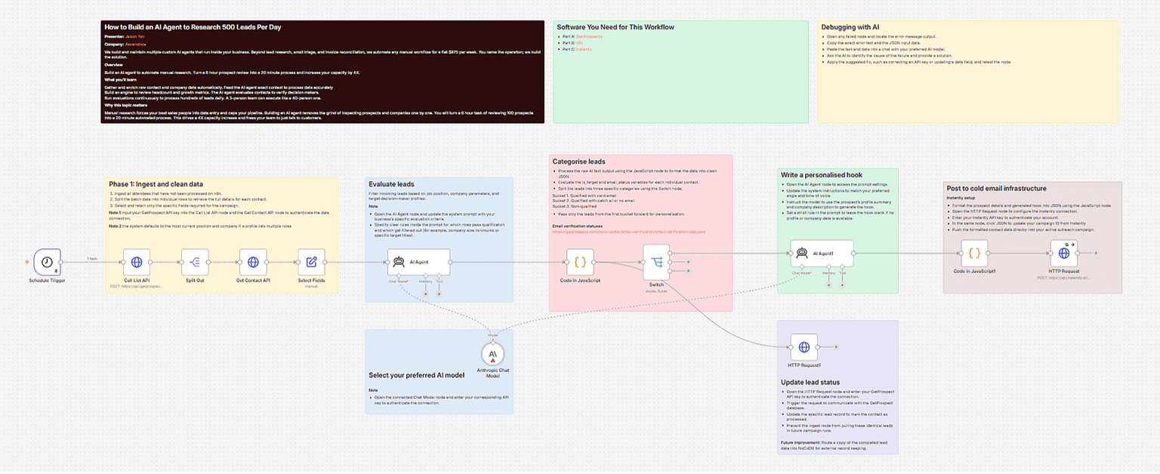Screen dimensions: 1160x474
Task: Click the plus after the HTTP Request1 node
Action: [836, 346]
